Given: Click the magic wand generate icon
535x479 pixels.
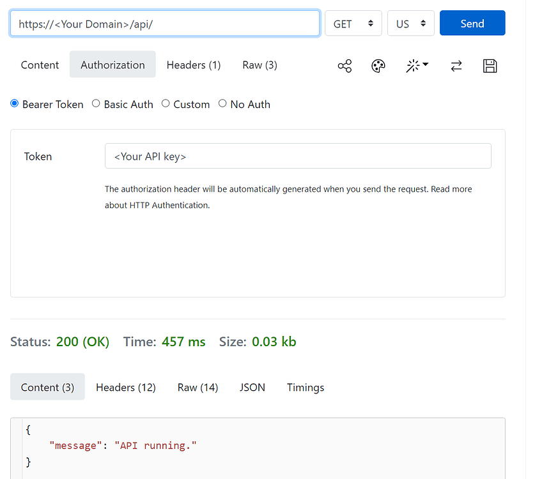Looking at the screenshot, I should tap(413, 66).
